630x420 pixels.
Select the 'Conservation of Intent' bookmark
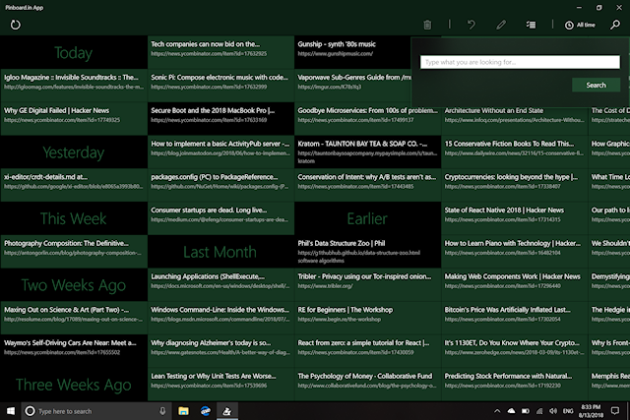click(x=367, y=185)
